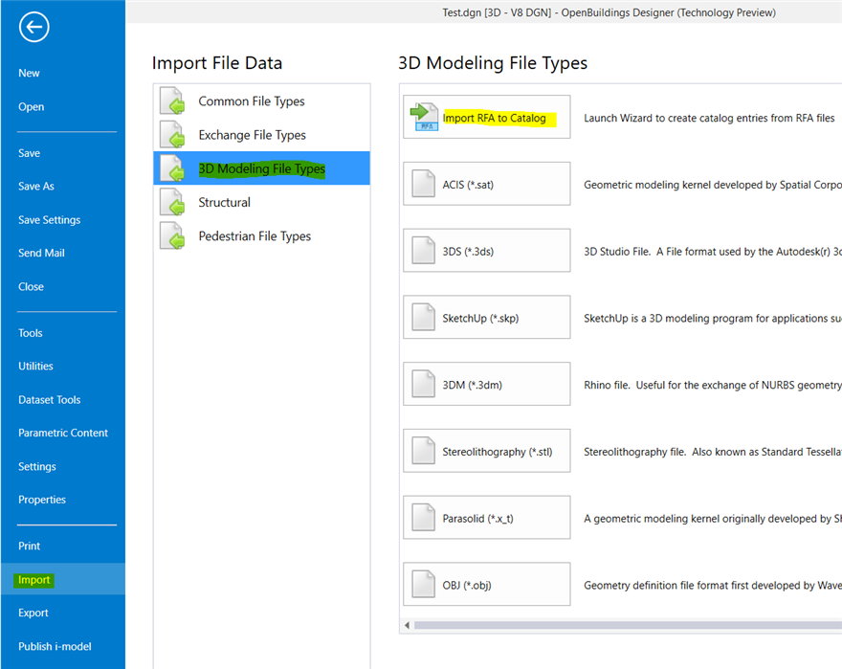Import an OBJ (*.obj) file

(486, 584)
